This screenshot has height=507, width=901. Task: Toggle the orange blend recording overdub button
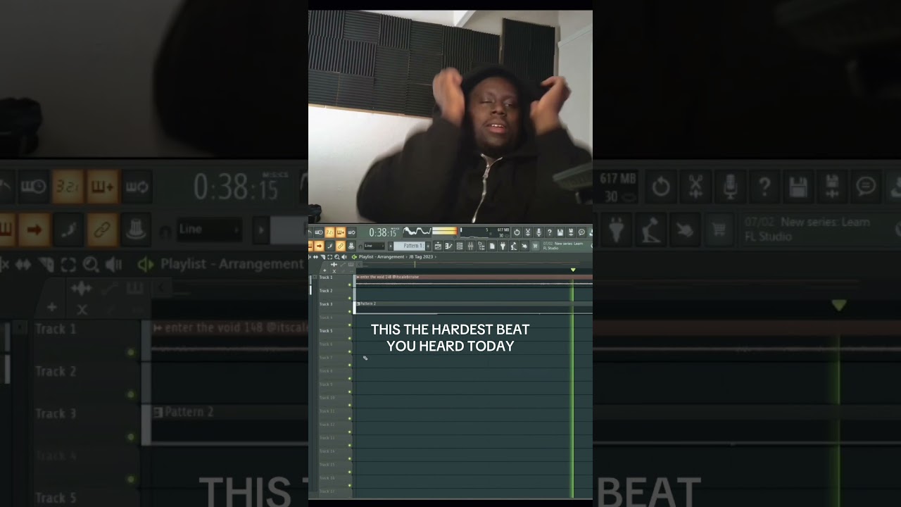coord(341,232)
